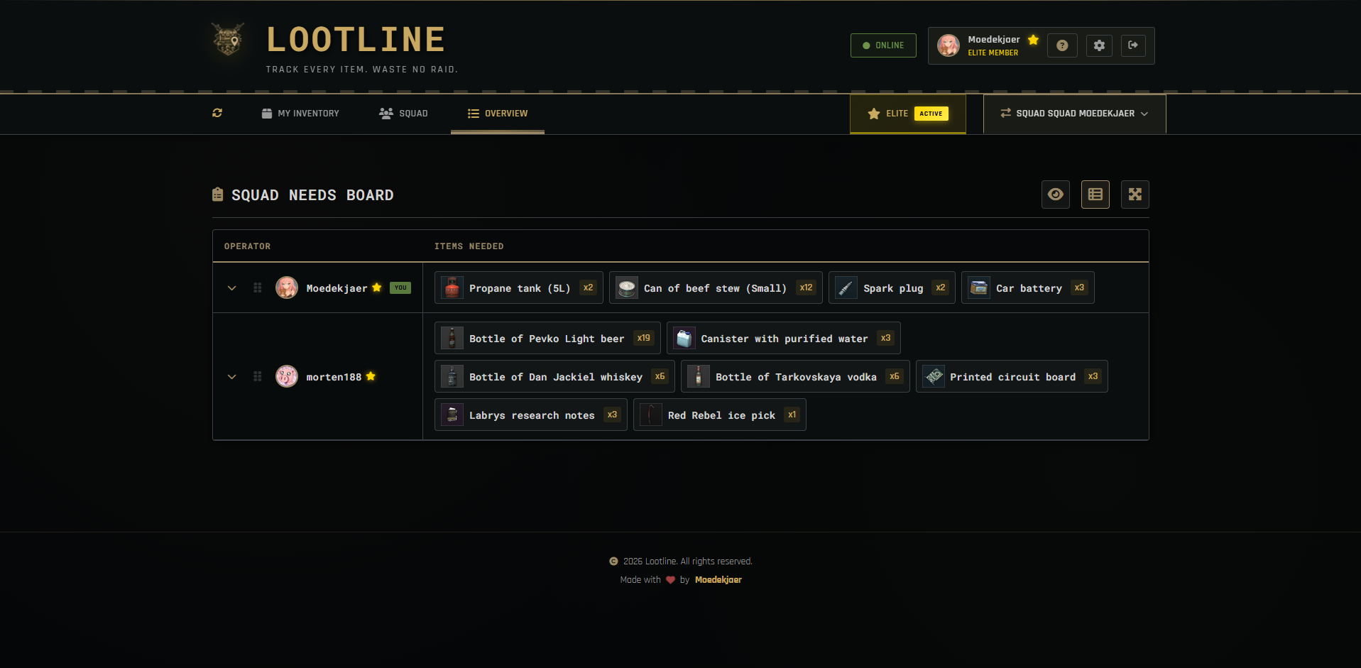Expand the board to fullscreen with the arrows icon
This screenshot has height=668, width=1361.
click(1135, 194)
